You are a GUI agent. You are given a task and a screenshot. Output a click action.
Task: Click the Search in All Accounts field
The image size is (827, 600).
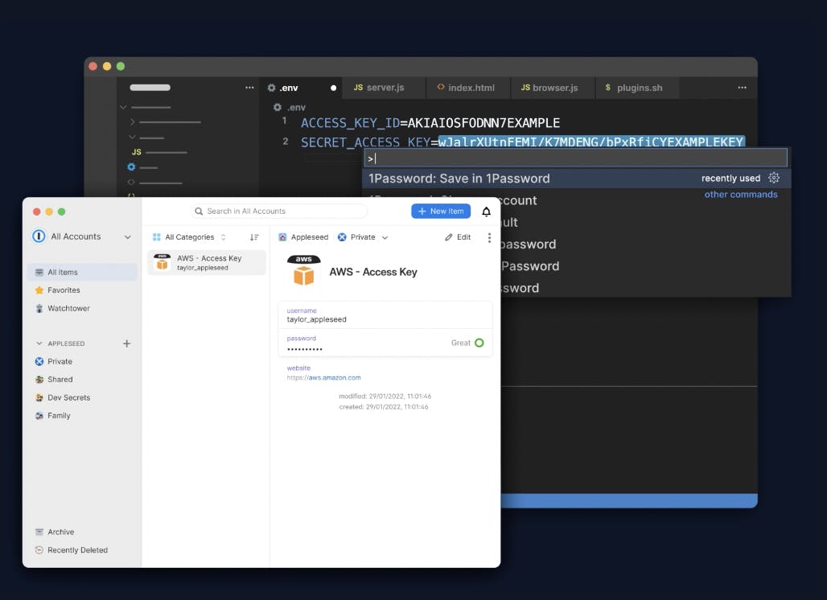click(x=278, y=211)
